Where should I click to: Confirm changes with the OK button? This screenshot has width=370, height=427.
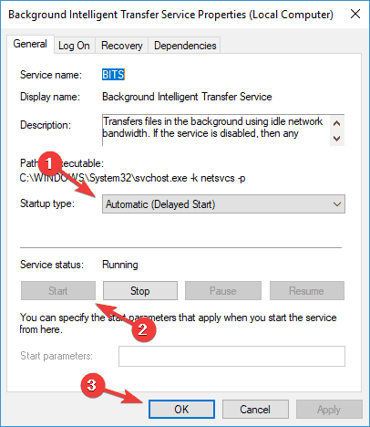click(181, 410)
